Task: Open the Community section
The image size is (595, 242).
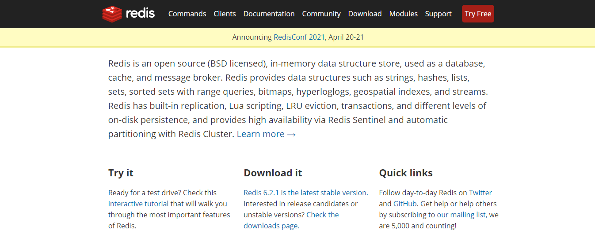Action: (x=321, y=14)
